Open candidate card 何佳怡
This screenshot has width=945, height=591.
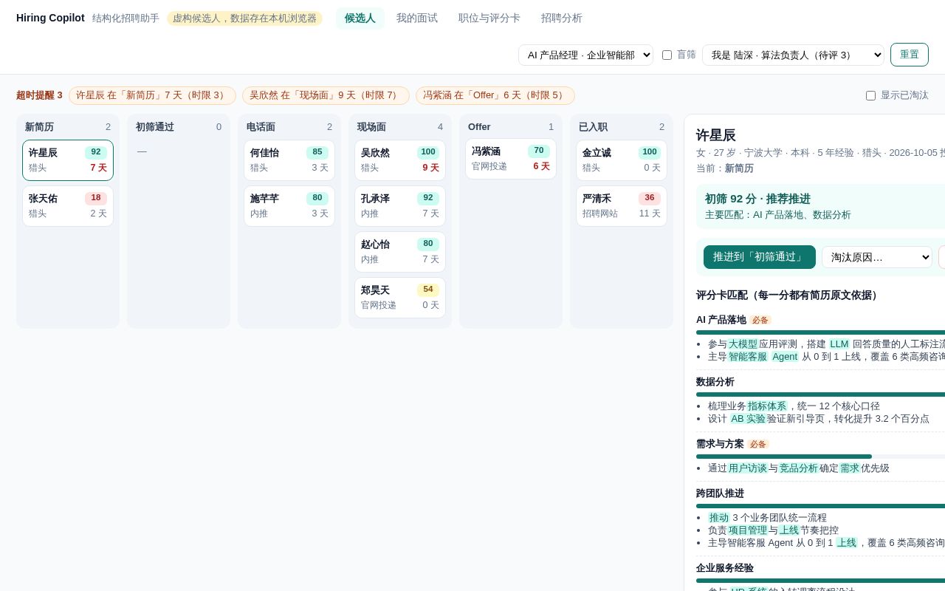289,160
